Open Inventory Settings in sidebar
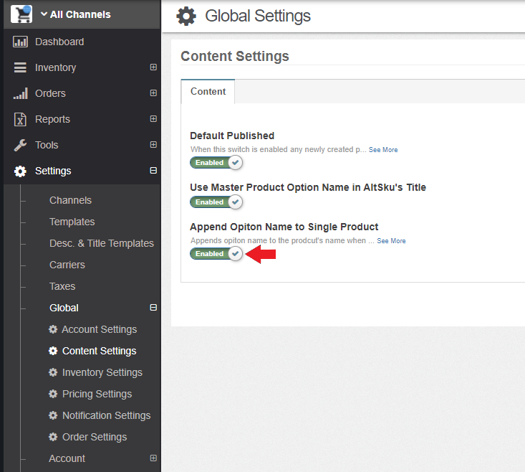Image resolution: width=525 pixels, height=472 pixels. tap(102, 372)
